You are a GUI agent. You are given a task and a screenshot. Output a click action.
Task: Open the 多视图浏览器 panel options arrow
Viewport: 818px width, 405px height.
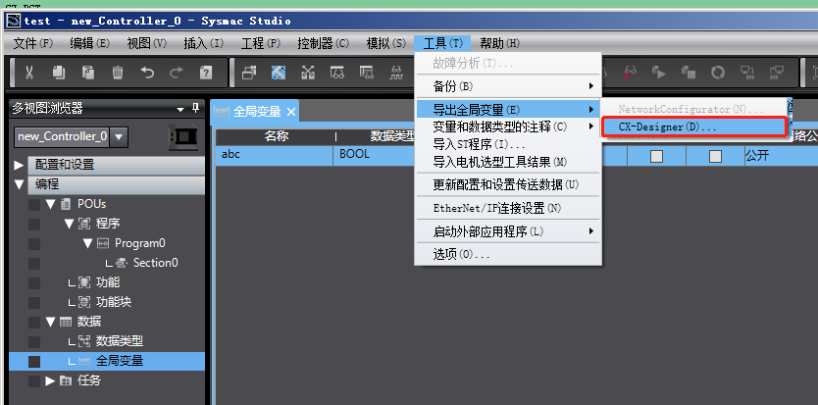[180, 109]
